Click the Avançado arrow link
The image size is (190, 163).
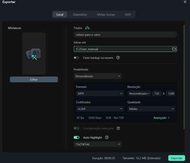pos(162,118)
